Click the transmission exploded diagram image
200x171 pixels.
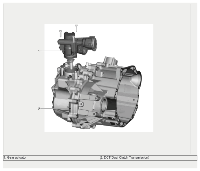[x=99, y=78]
